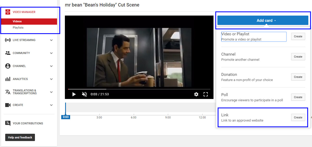Click 'Encourage viewers to participate in a poll'
This screenshot has width=312, height=147.
[x=252, y=100]
